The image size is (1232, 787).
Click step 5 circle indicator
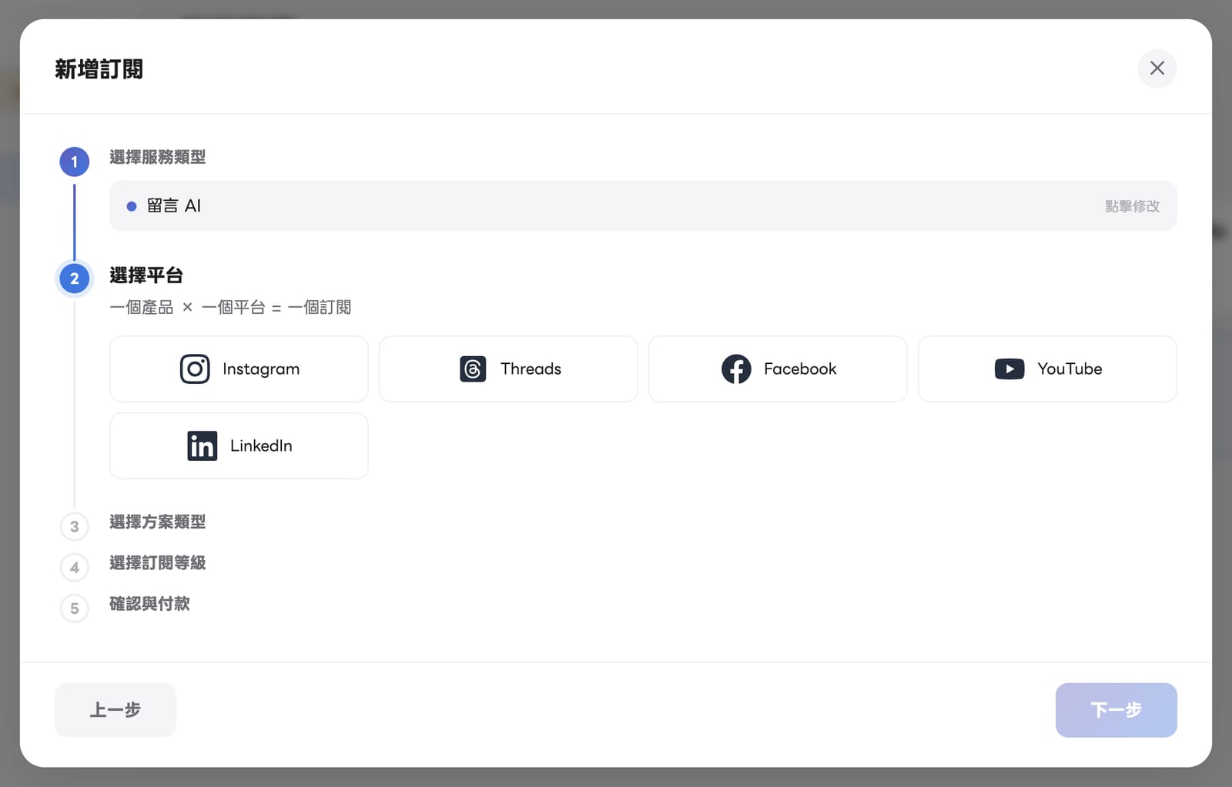click(x=75, y=609)
